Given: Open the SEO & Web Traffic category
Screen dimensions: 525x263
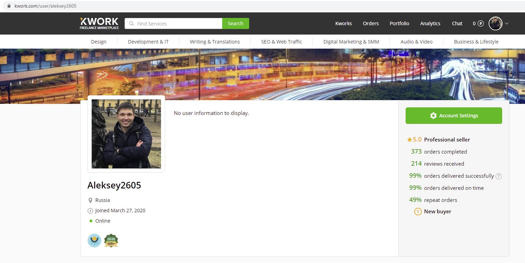Looking at the screenshot, I should click(x=281, y=42).
